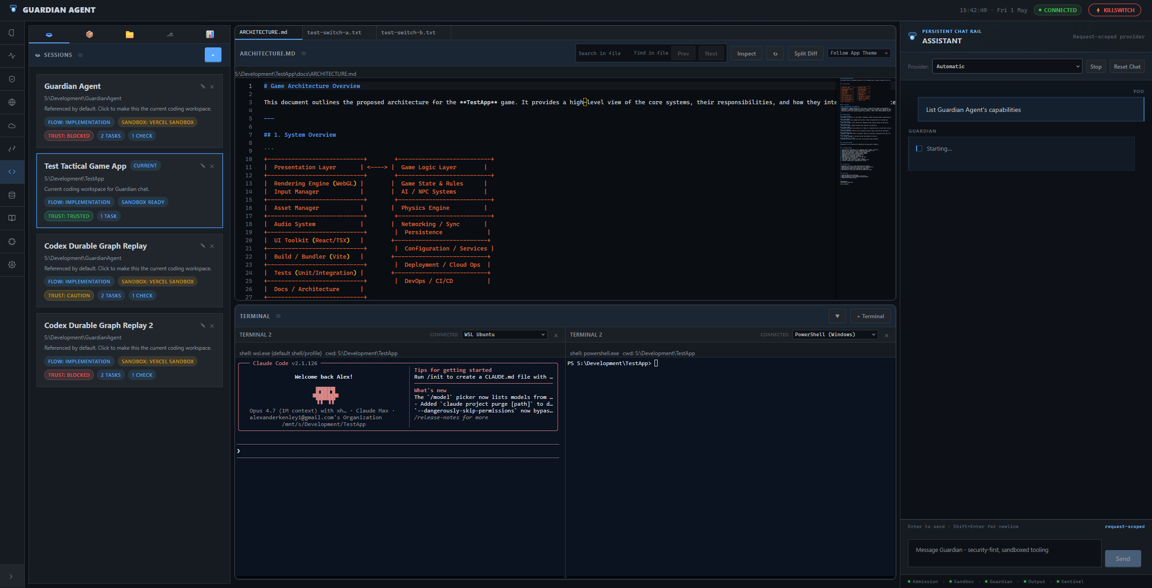Image resolution: width=1152 pixels, height=588 pixels.
Task: Open the activity pulse icon in sidebar
Action: tap(12, 56)
